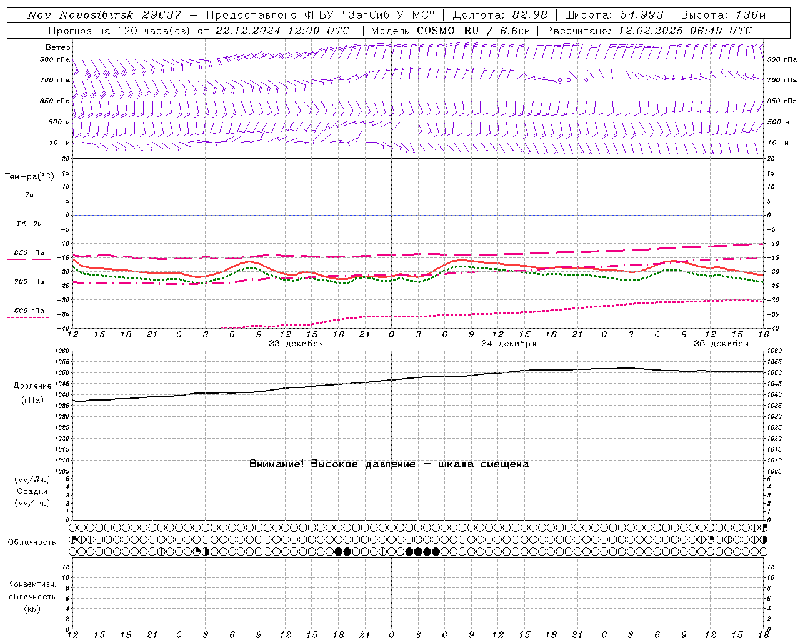This screenshot has width=800, height=640.
Task: Click the Тем-ра(°C) panel label
Action: click(29, 177)
